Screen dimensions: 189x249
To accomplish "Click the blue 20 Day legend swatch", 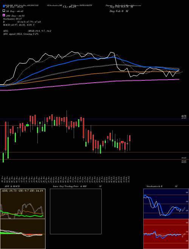I will [4, 6].
